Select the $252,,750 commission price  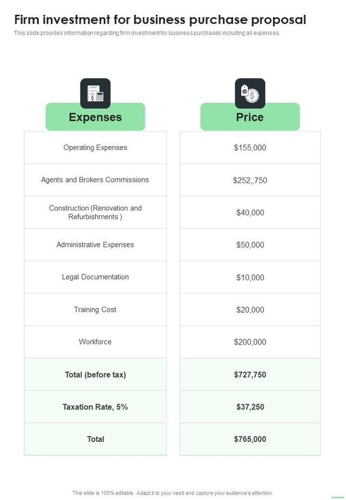coord(250,180)
